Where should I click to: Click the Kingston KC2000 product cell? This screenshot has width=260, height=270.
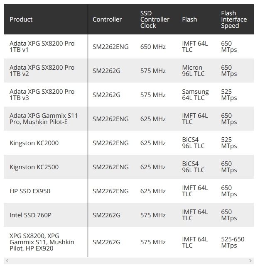click(x=45, y=143)
